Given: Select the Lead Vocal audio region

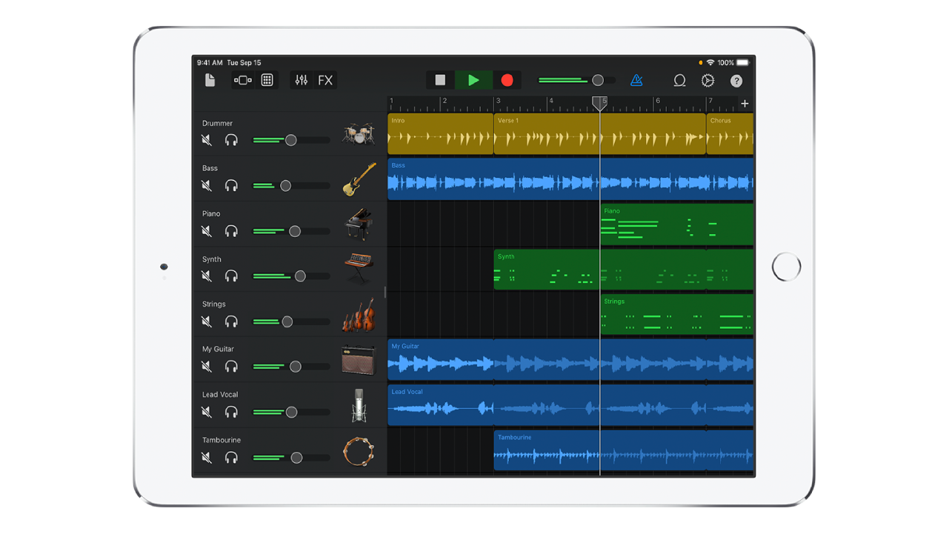Looking at the screenshot, I should pos(570,405).
